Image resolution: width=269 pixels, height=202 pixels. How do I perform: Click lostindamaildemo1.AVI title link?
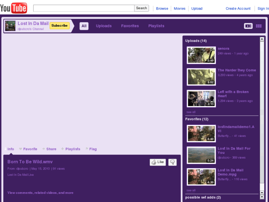[x=236, y=129]
